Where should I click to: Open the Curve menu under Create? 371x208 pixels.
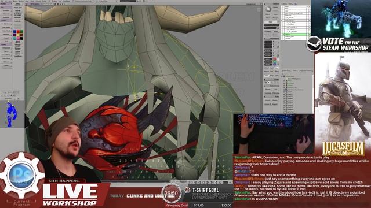coord(6,24)
